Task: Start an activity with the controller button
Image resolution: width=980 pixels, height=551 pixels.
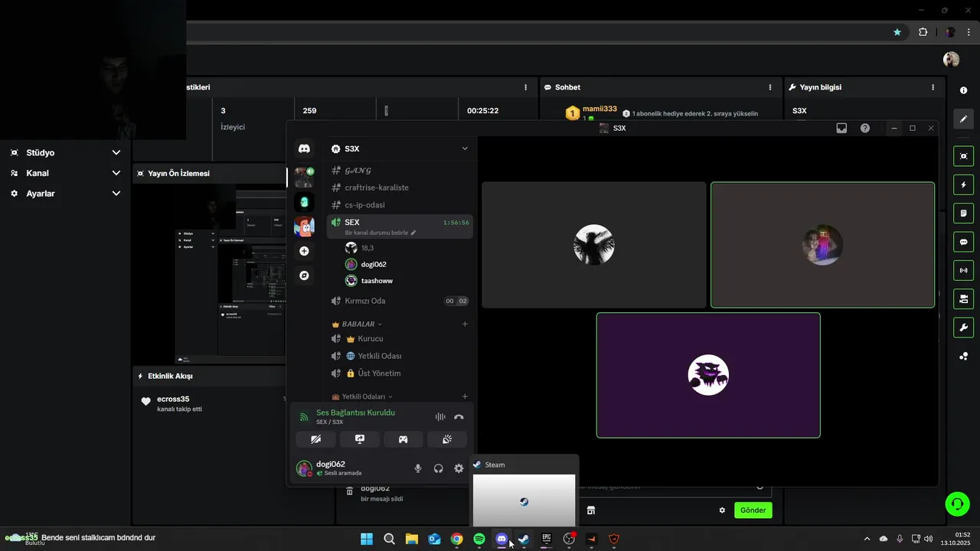Action: [403, 439]
